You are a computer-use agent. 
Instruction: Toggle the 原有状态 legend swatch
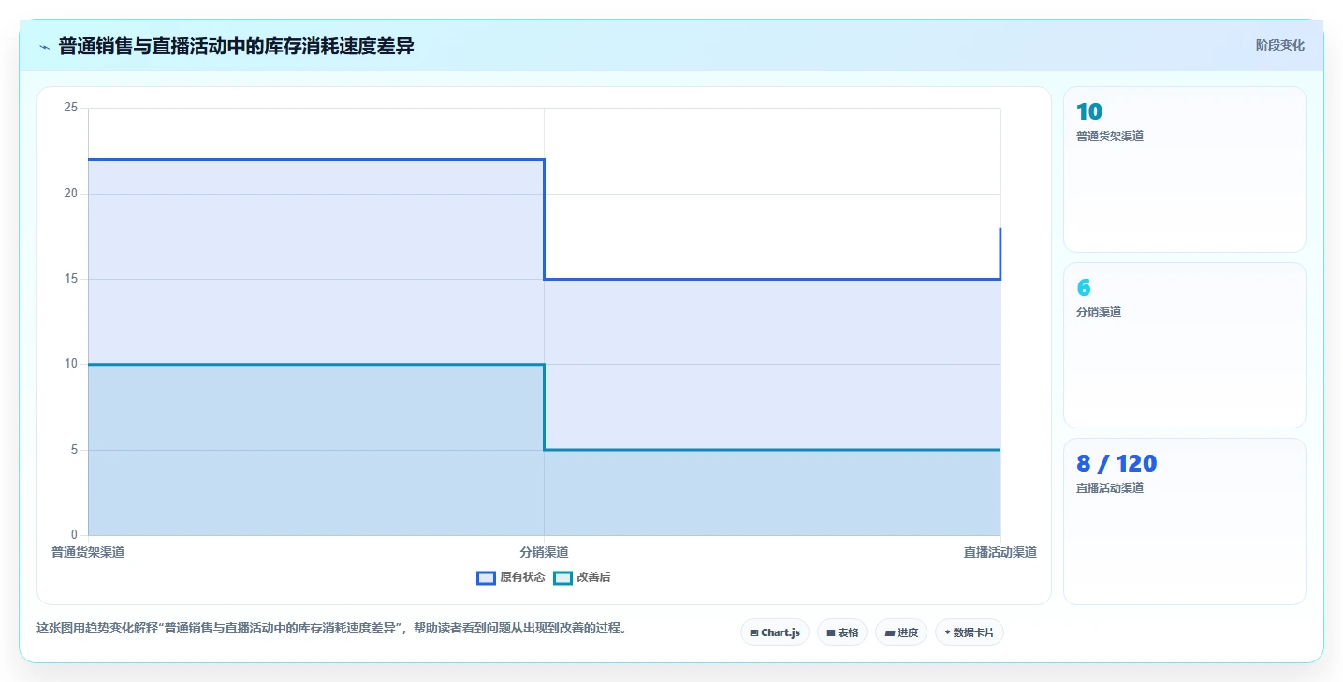pyautogui.click(x=486, y=578)
